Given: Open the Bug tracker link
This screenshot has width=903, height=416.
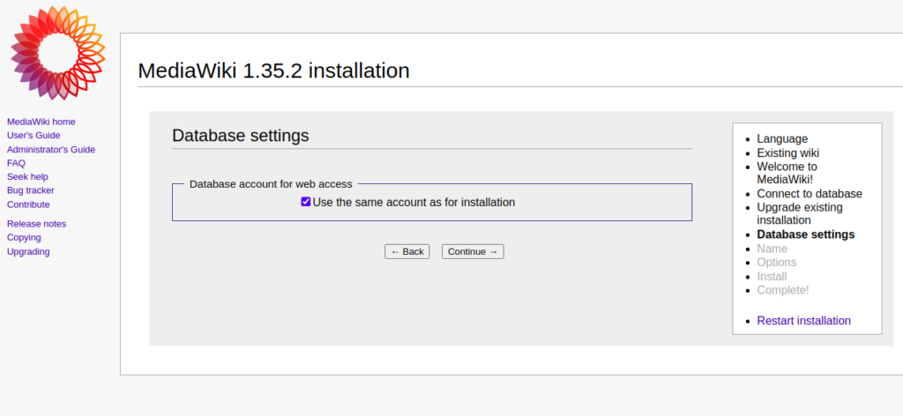Looking at the screenshot, I should [x=31, y=190].
